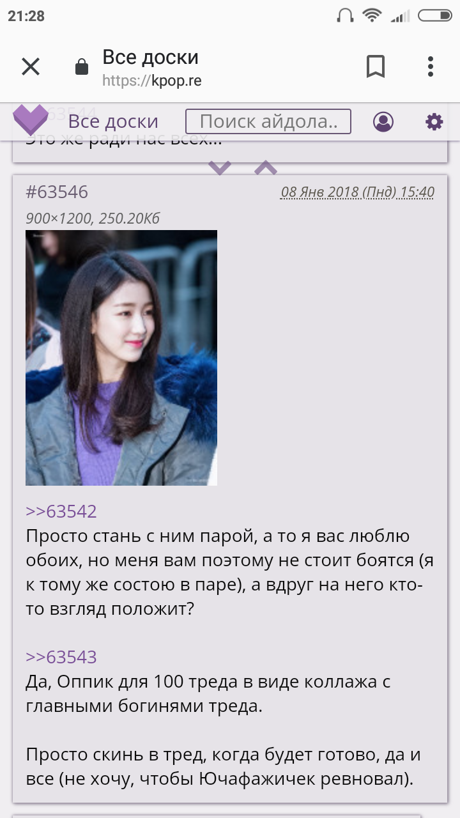Screen dimensions: 460x818
Task: Open the user account profile icon
Action: (383, 121)
